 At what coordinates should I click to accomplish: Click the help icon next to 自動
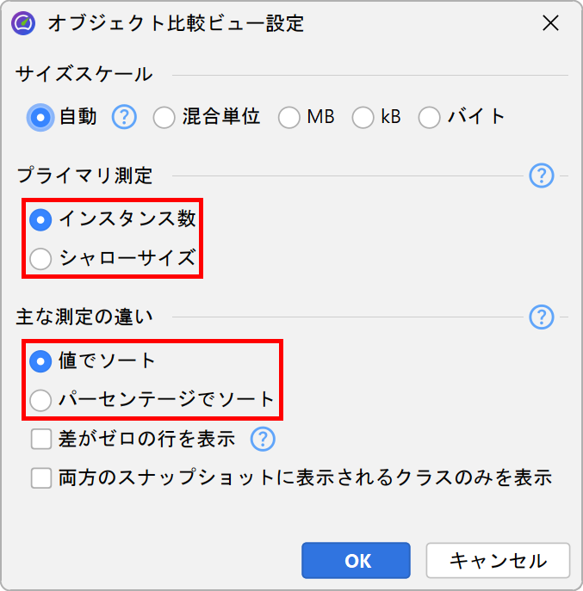coord(125,117)
